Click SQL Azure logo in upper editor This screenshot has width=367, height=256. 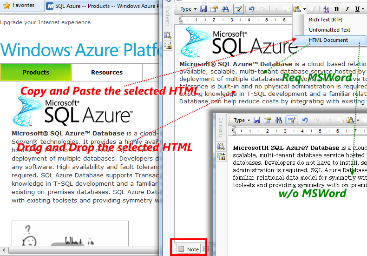(x=239, y=42)
